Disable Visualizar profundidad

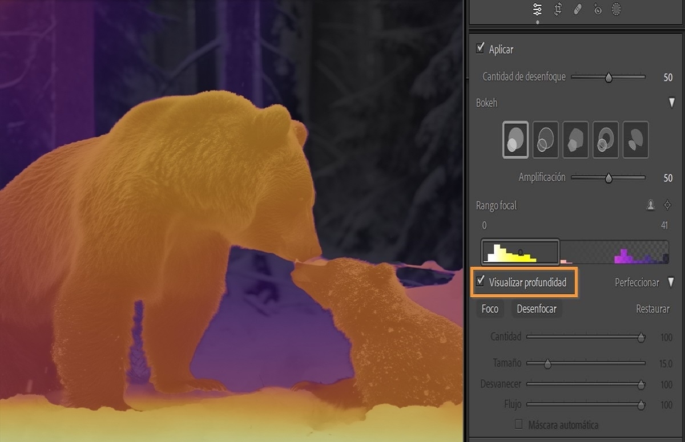pos(481,282)
